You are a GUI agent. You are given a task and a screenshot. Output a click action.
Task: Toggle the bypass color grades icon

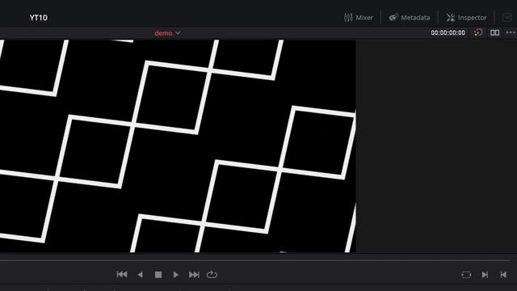(478, 32)
